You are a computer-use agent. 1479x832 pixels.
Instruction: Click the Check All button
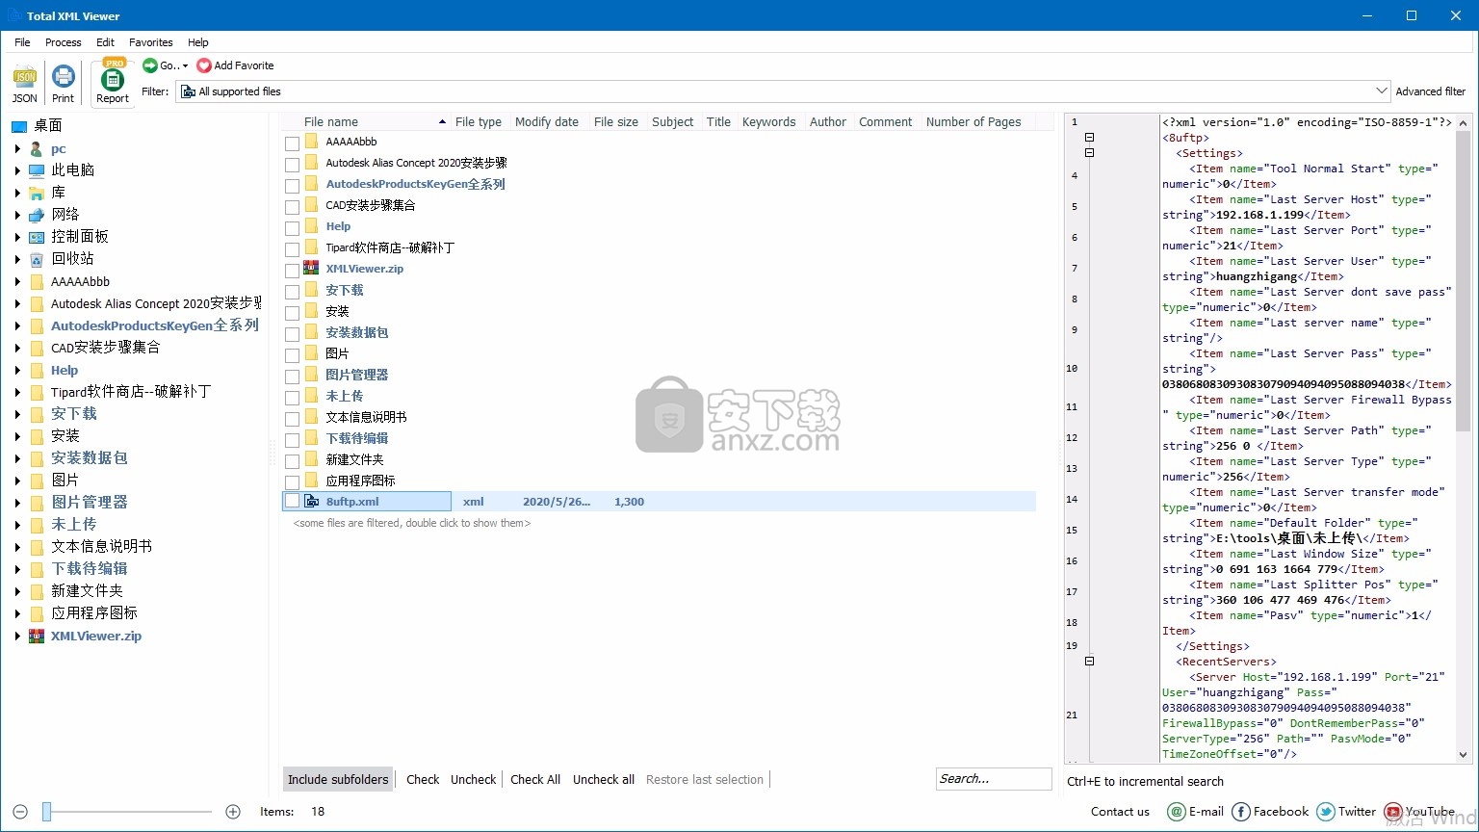(535, 780)
